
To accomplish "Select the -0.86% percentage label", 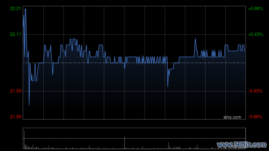I will (255, 117).
